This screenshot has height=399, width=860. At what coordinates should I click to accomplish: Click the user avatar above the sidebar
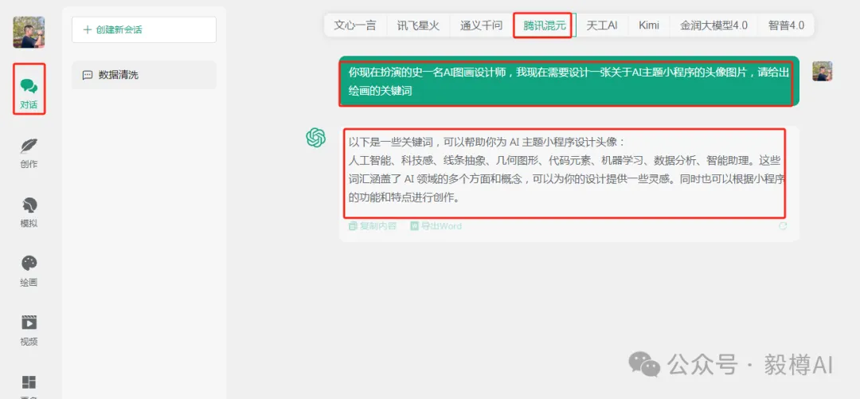pyautogui.click(x=29, y=32)
